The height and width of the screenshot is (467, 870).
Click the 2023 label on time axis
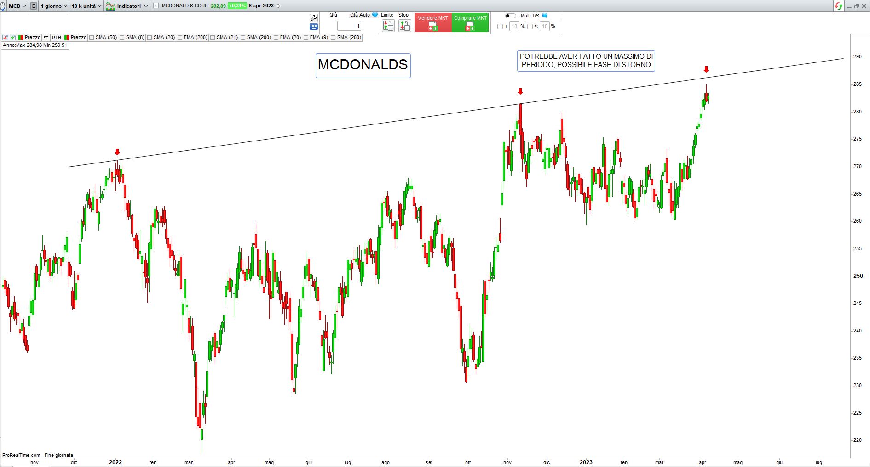(586, 462)
